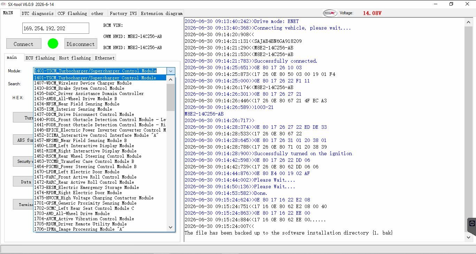476x254 pixels.
Task: Select 1701-GPSM Generic Proximity Sensing Module
Action: (x=100, y=203)
